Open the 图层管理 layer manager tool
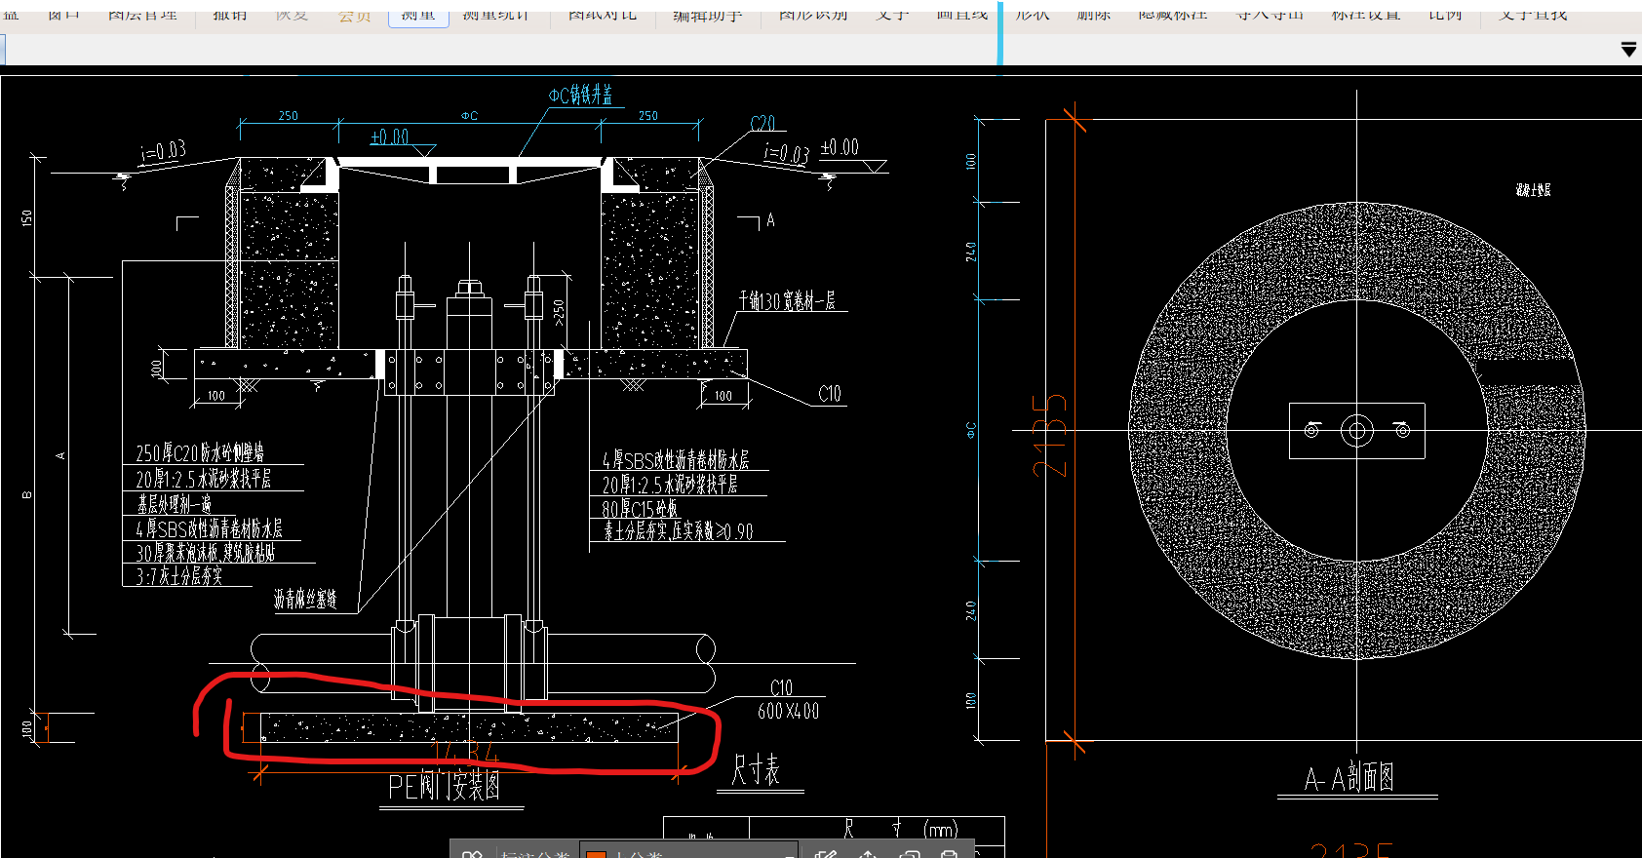The image size is (1642, 858). (142, 15)
